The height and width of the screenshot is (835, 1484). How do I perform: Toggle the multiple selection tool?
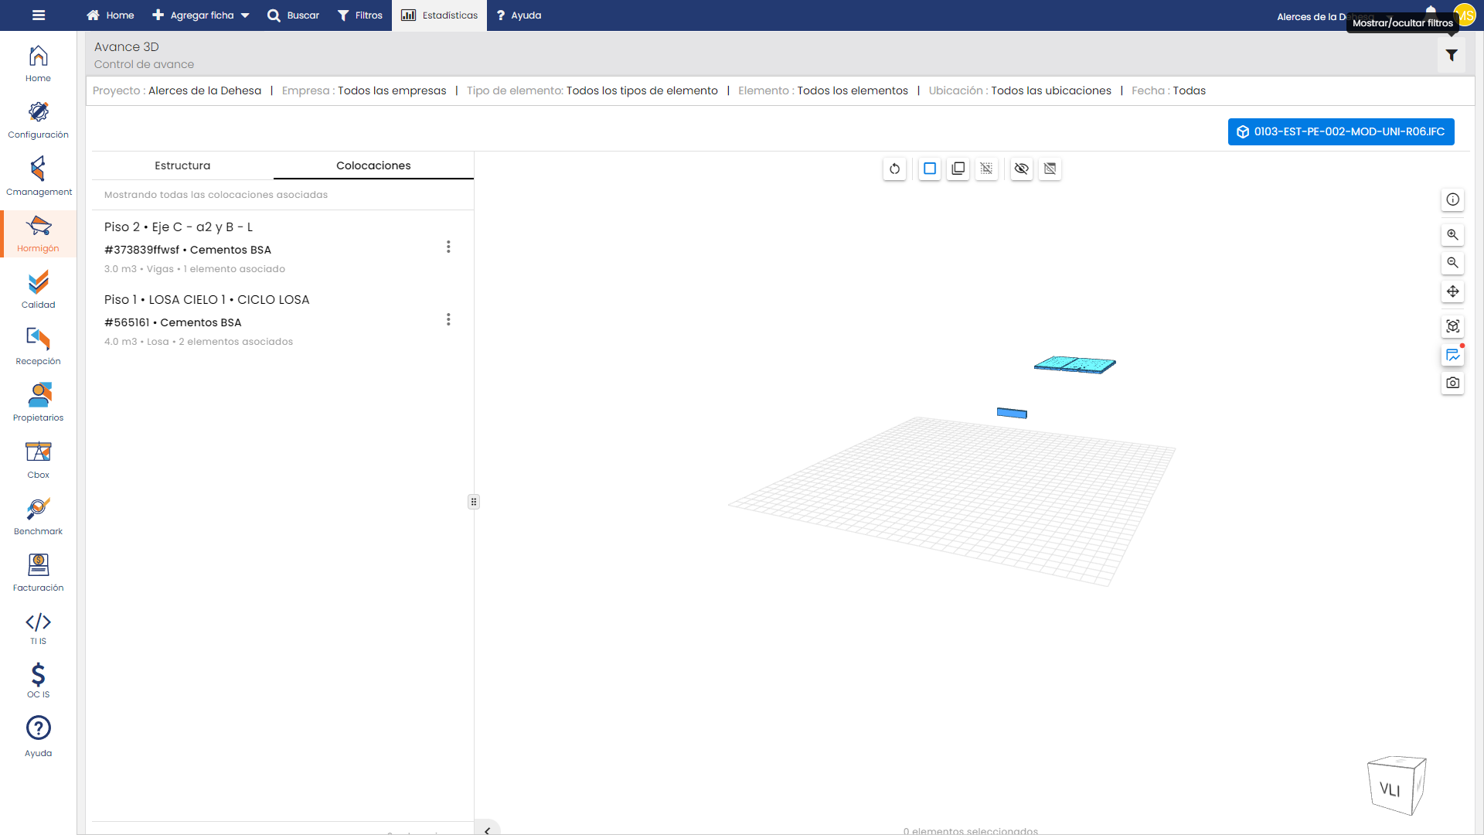(x=958, y=169)
